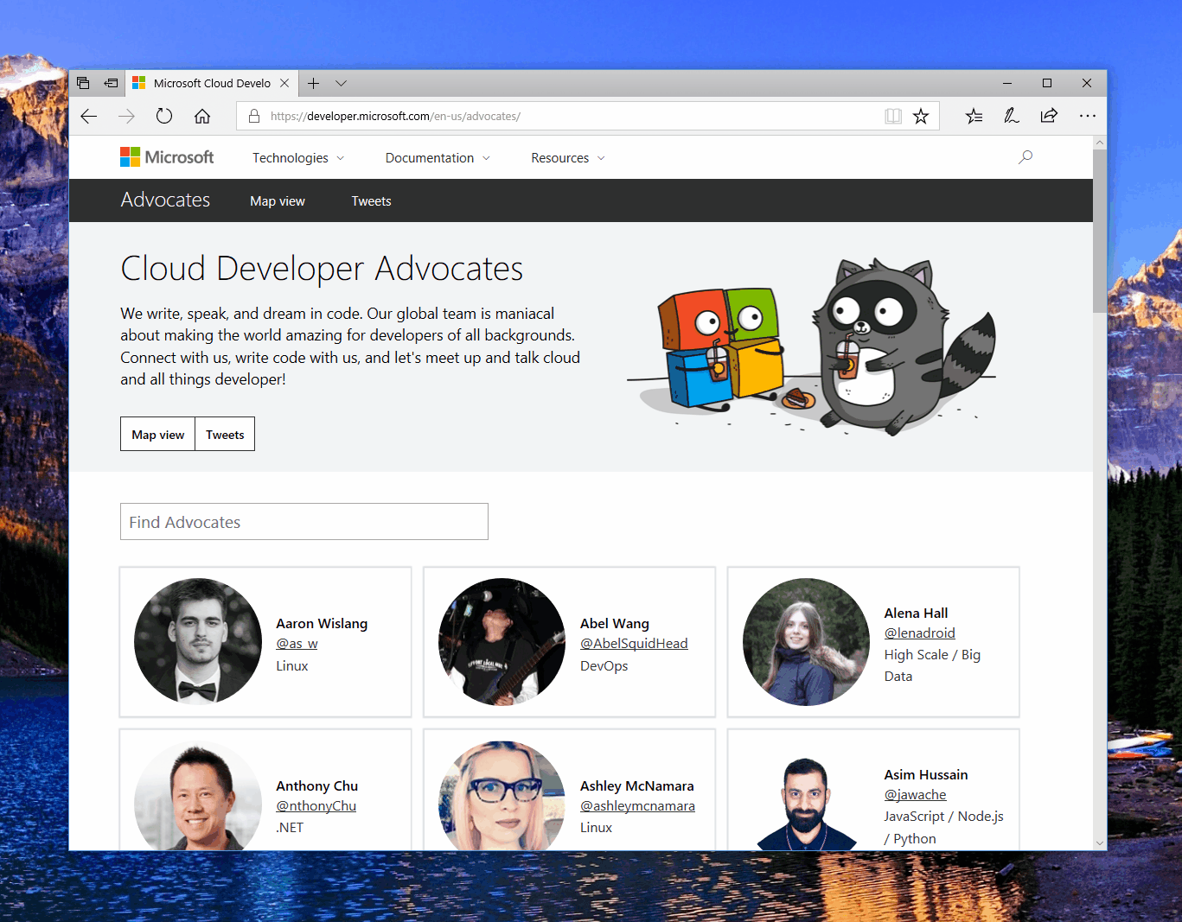Open the site search magnifier icon
The height and width of the screenshot is (922, 1182).
point(1025,157)
